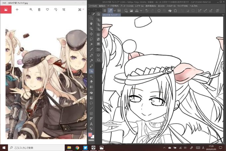The image size is (226, 151).
Task: Toggle Snap to Special Ruler in command bar
Action: click(x=205, y=11)
